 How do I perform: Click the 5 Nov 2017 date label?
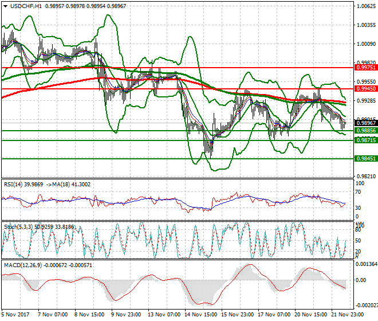coord(17,315)
